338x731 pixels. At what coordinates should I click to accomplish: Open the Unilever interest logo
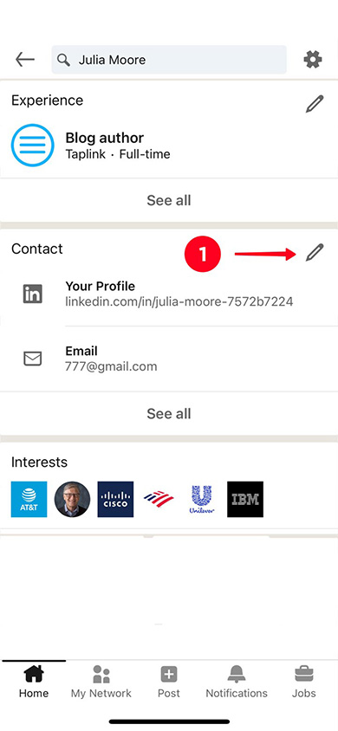202,499
